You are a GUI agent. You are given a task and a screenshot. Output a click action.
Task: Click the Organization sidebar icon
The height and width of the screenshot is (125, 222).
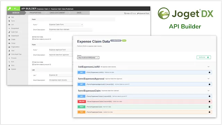(9, 47)
